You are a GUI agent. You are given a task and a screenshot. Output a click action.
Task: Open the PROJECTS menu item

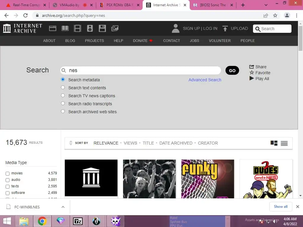point(94,41)
